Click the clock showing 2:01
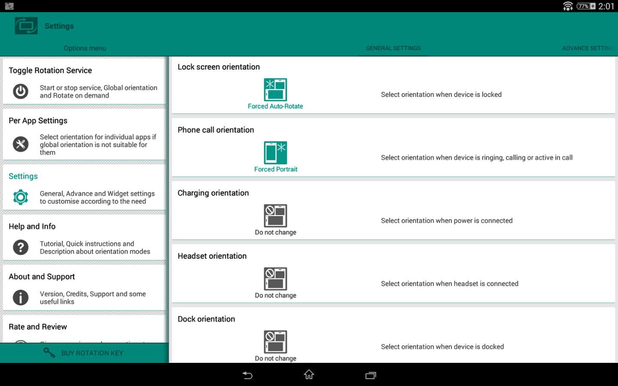 point(606,6)
